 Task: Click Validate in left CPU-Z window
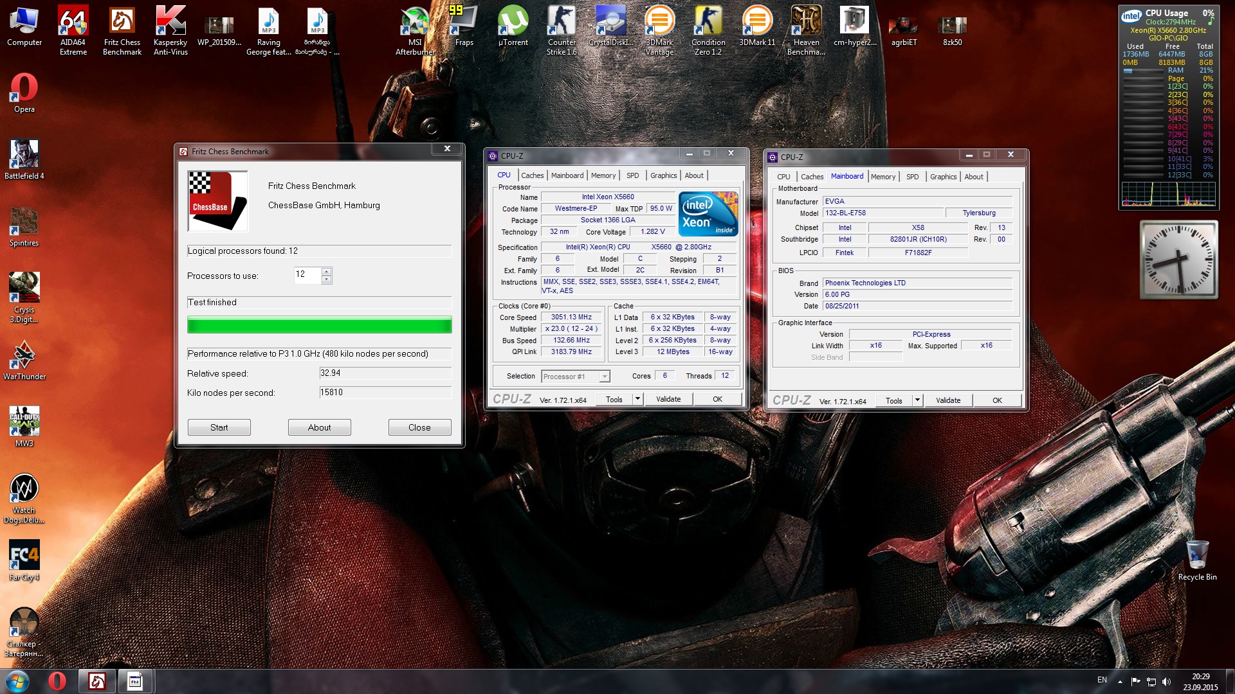pyautogui.click(x=668, y=399)
